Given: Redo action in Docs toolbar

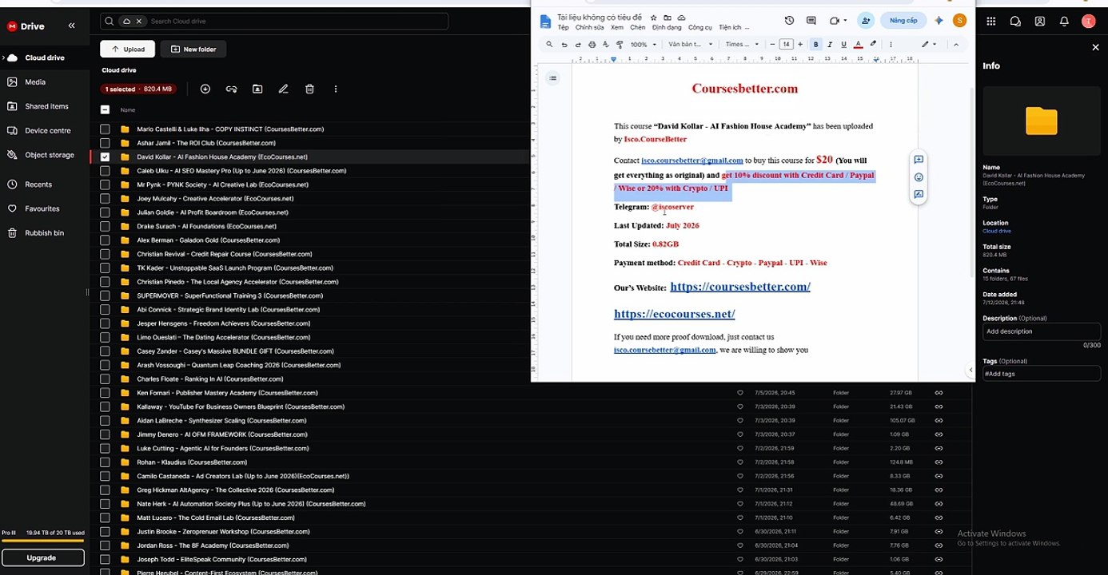Looking at the screenshot, I should 578,45.
